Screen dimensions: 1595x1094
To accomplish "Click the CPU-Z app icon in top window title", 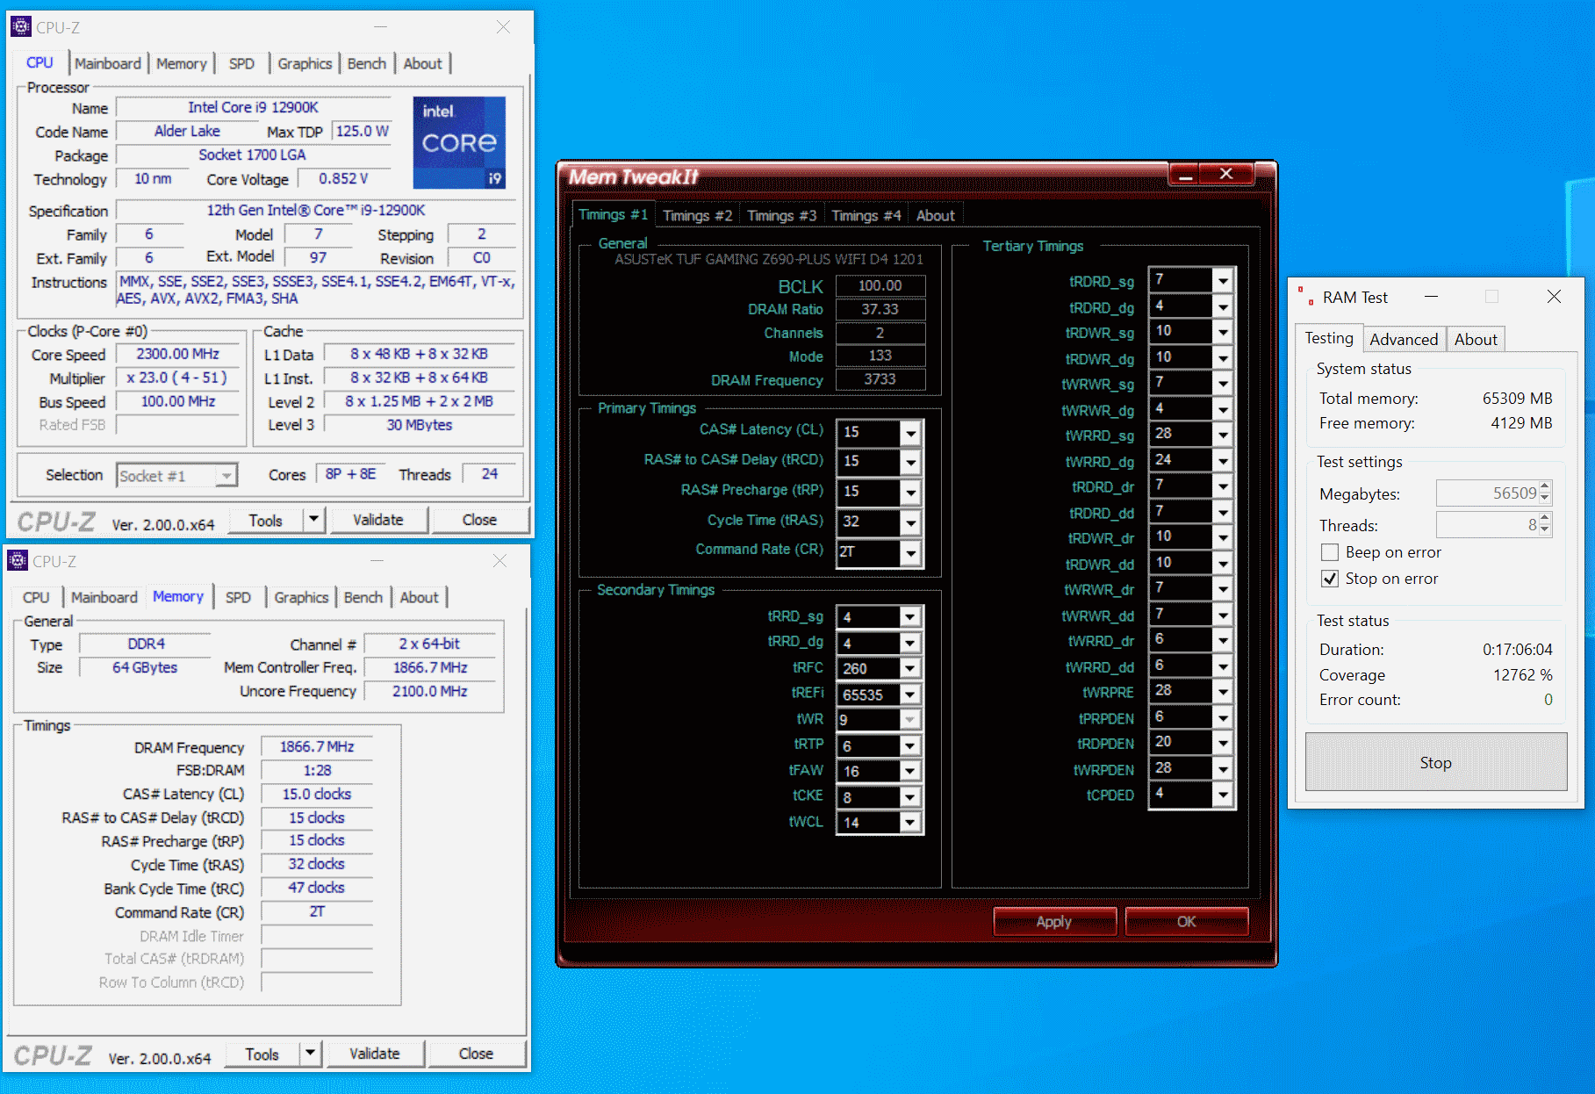I will pyautogui.click(x=20, y=27).
